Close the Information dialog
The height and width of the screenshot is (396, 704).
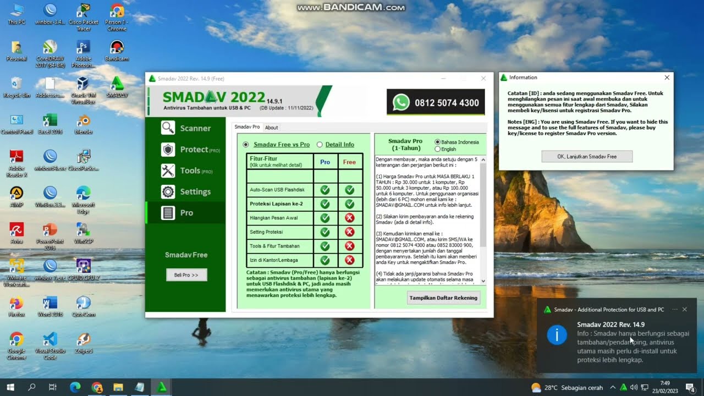coord(667,78)
